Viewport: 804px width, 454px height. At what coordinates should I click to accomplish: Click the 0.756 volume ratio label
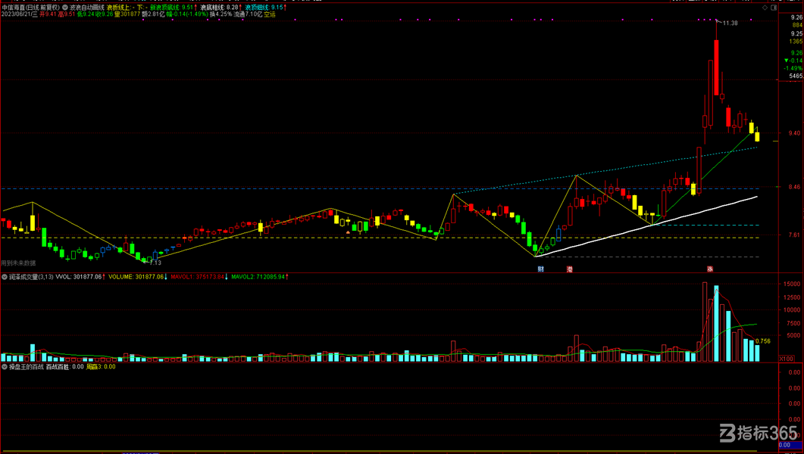click(x=763, y=341)
